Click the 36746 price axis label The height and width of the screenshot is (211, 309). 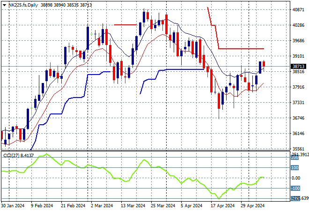click(298, 118)
